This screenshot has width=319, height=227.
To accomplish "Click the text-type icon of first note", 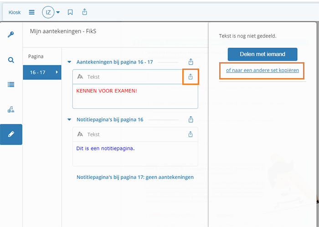I will click(80, 77).
